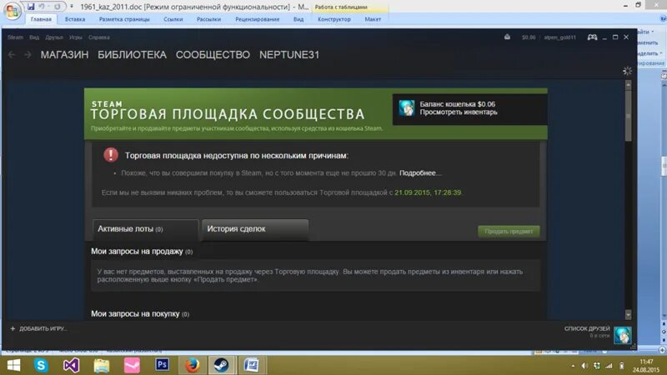Go to БИБЛИОТЕКА in Steam navigation
This screenshot has width=667, height=375.
coord(133,55)
